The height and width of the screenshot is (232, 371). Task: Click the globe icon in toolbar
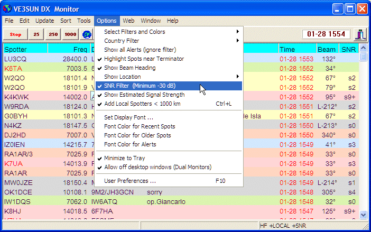click(87, 34)
